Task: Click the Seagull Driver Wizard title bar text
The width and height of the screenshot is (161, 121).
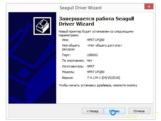Action: point(81,8)
